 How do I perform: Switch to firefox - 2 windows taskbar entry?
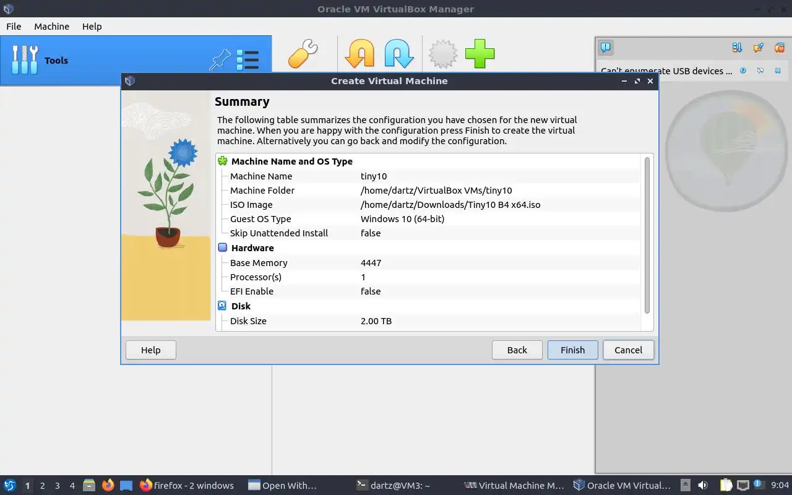pyautogui.click(x=187, y=486)
